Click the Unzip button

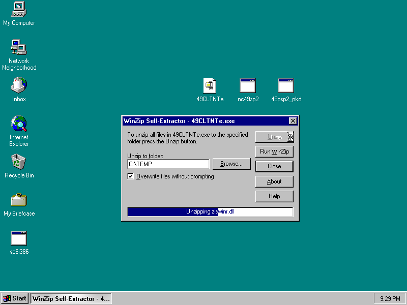[x=274, y=137]
